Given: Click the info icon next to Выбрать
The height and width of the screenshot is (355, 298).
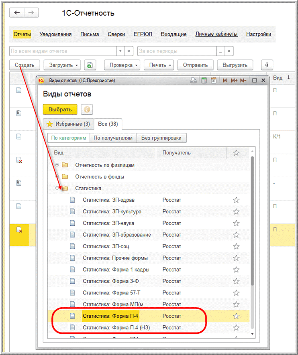Looking at the screenshot, I should pyautogui.click(x=87, y=109).
